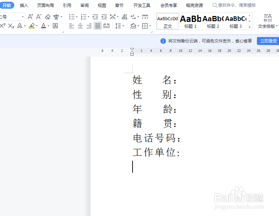
Task: Expand bullet list dropdown arrow
Action: click(x=77, y=17)
